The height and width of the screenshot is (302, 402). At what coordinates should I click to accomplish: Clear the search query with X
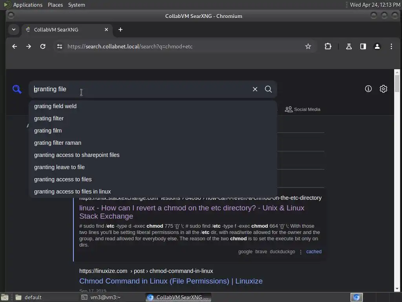[x=255, y=89]
